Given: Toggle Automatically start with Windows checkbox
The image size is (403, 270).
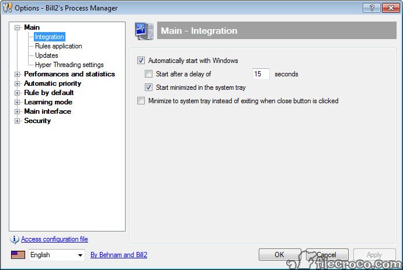Looking at the screenshot, I should coord(141,61).
